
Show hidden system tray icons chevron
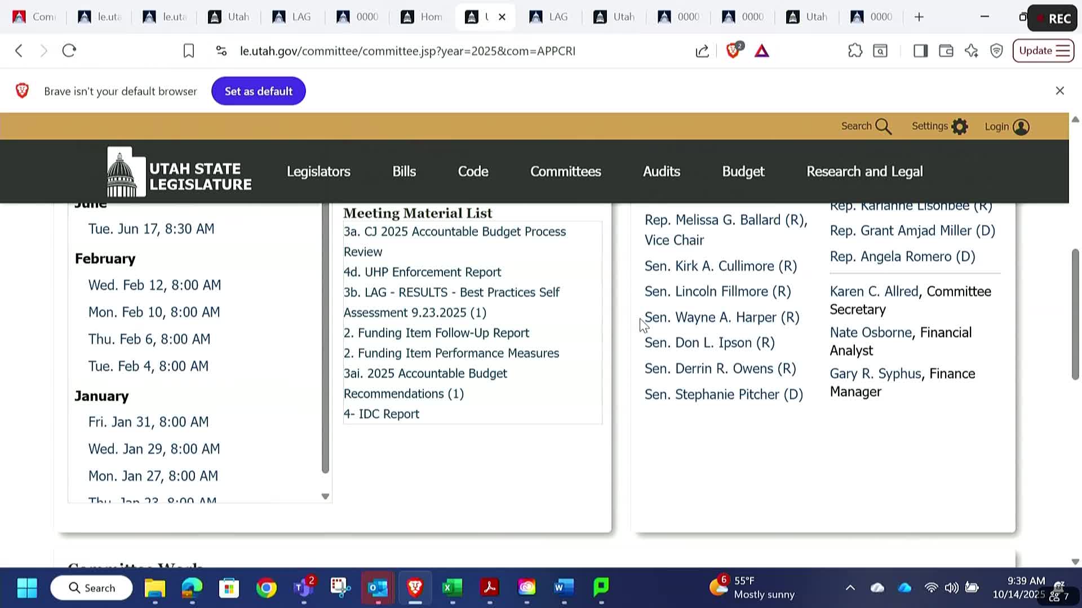coord(850,588)
